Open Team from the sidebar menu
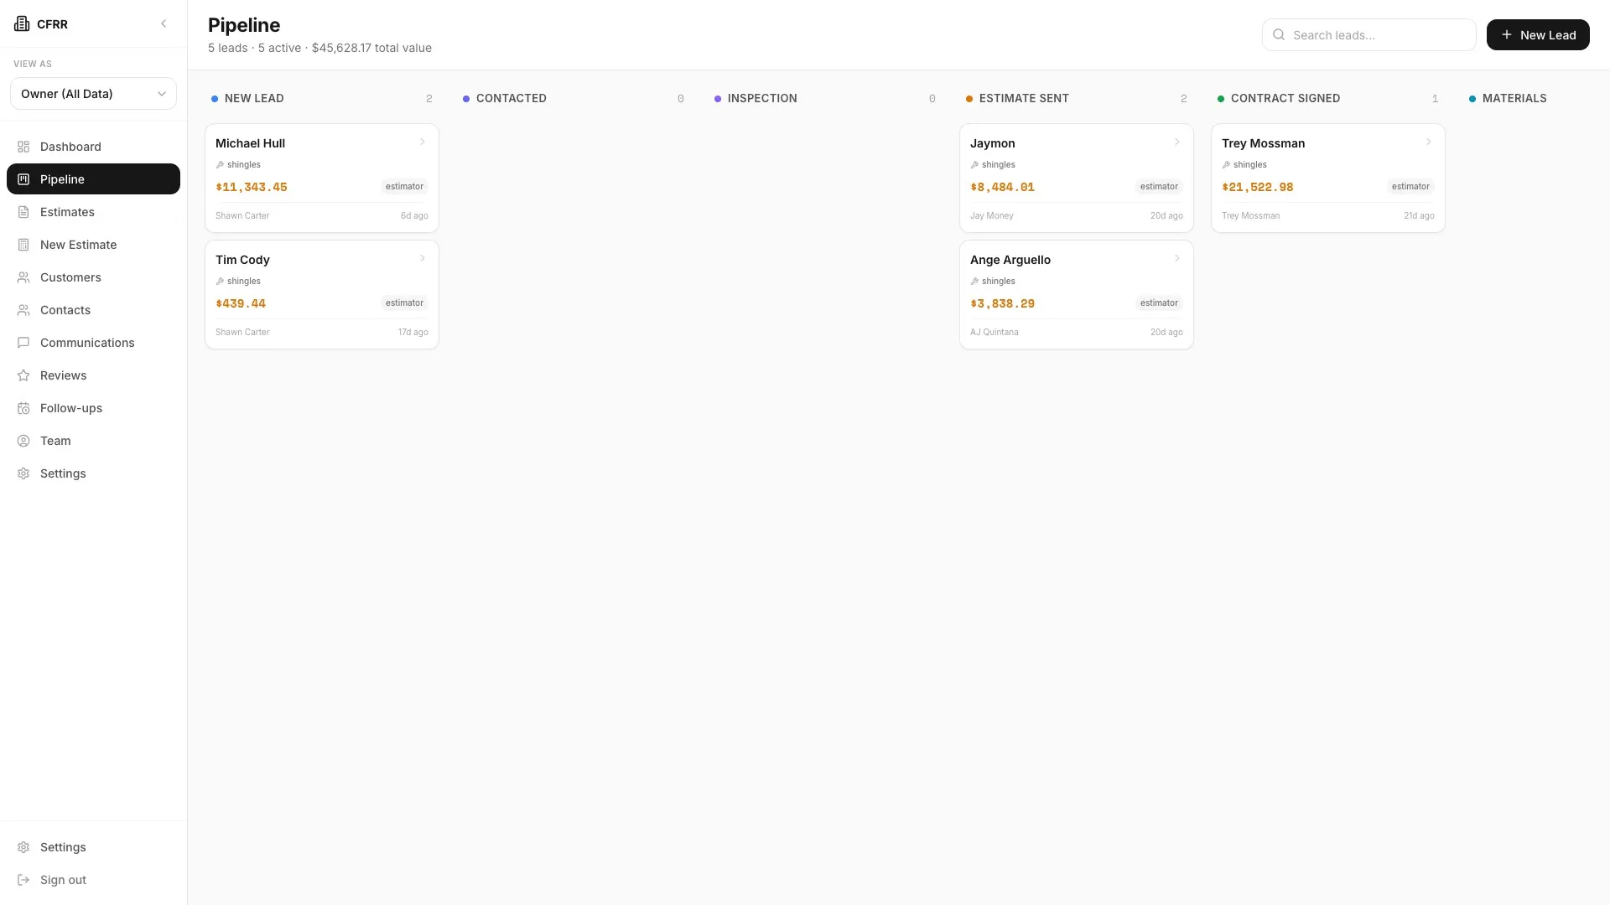This screenshot has width=1610, height=905. coord(55,441)
